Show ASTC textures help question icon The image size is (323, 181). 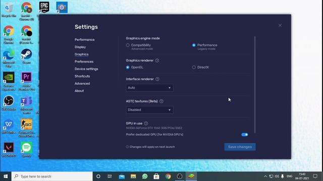coord(161,101)
